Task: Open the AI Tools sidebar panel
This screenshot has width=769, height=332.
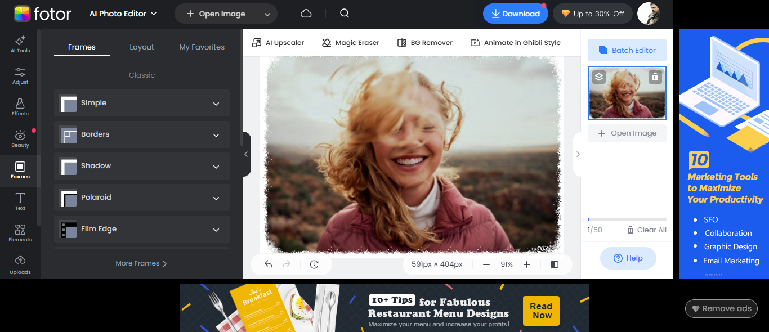Action: click(x=20, y=44)
